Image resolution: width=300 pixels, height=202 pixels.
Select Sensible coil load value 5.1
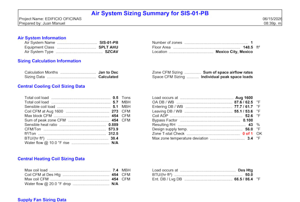(116, 107)
